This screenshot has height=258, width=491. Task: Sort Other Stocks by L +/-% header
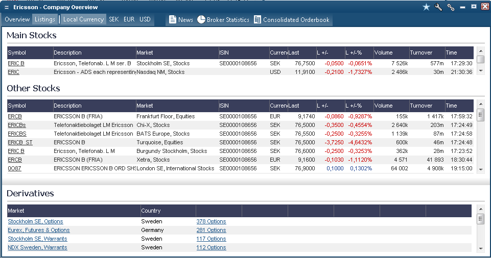pyautogui.click(x=359, y=106)
